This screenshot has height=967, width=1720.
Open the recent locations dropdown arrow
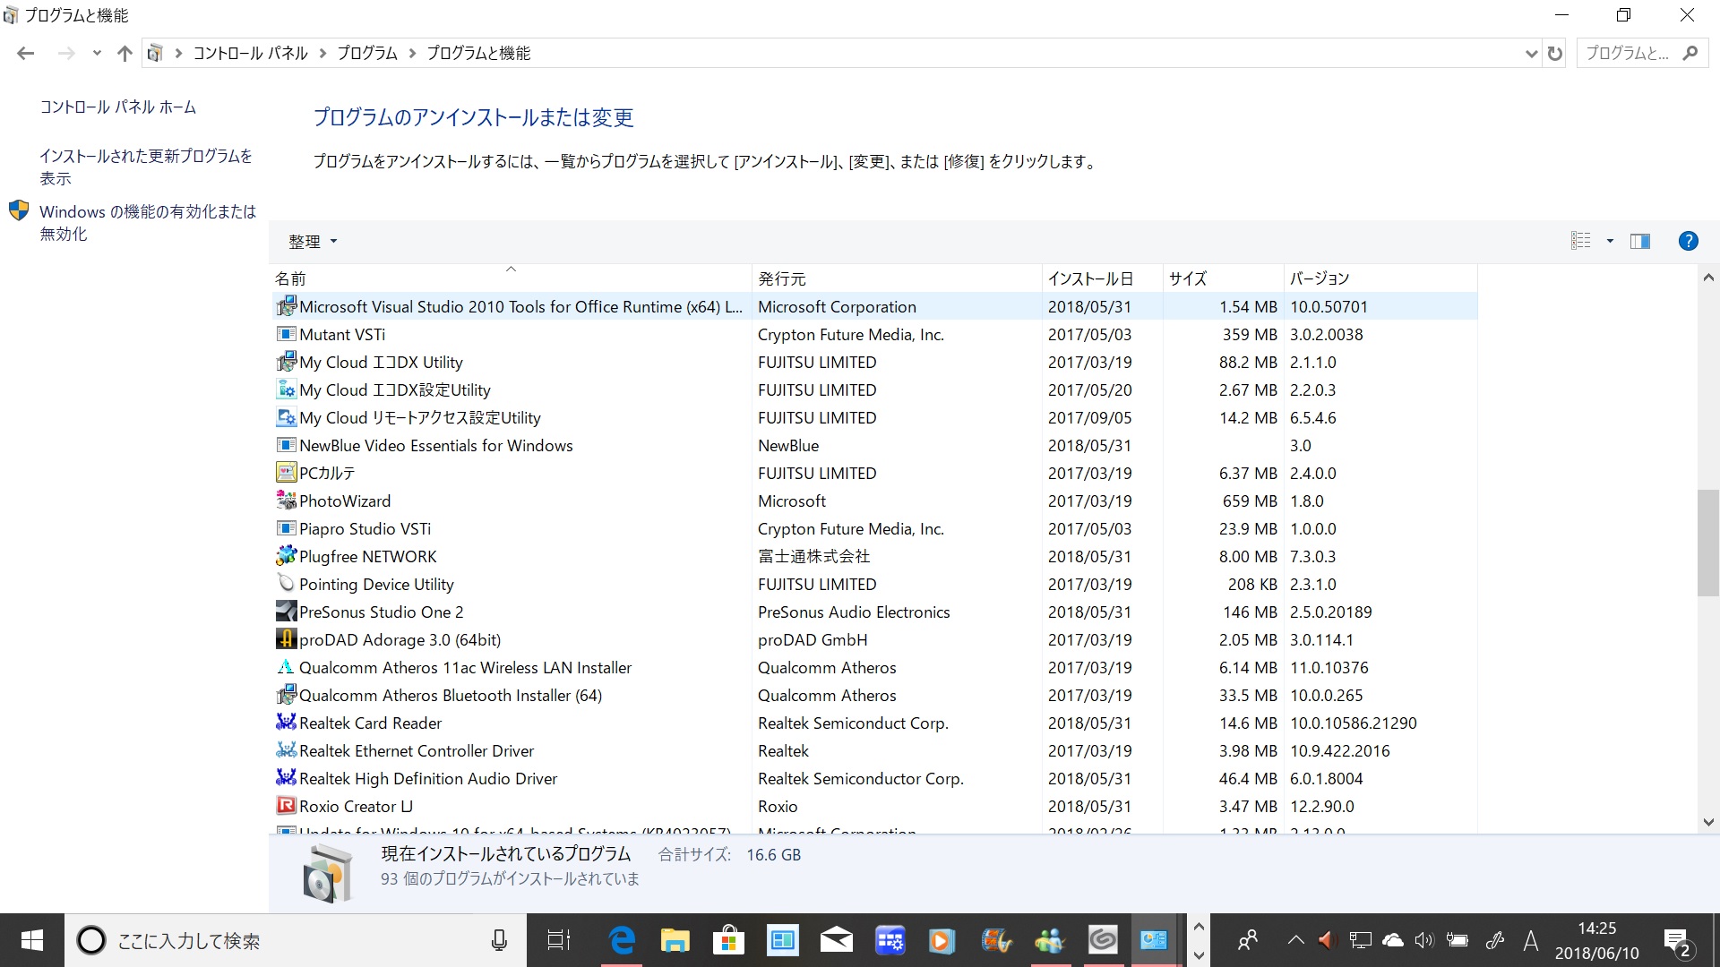97,54
